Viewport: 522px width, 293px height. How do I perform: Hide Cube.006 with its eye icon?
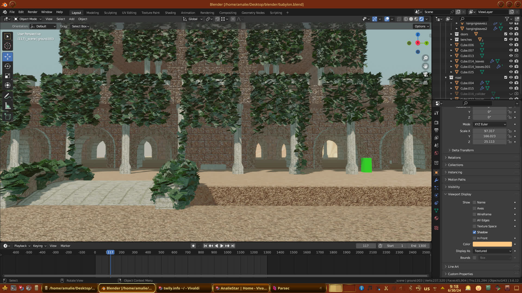coord(511,45)
